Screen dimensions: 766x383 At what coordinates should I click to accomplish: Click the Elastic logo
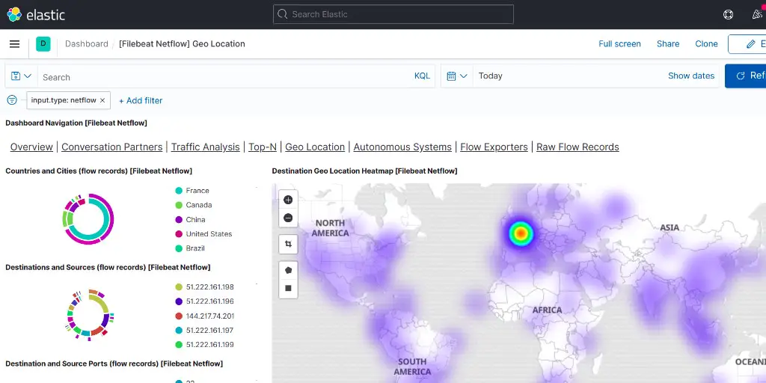pyautogui.click(x=36, y=14)
